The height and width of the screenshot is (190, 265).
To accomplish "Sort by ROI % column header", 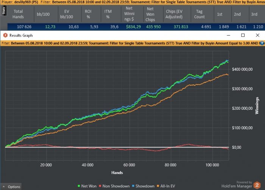I will (88, 14).
